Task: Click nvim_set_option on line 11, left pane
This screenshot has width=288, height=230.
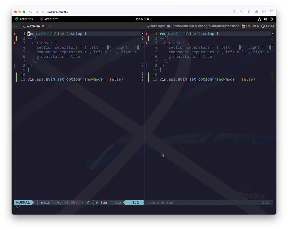Action: click(x=63, y=79)
